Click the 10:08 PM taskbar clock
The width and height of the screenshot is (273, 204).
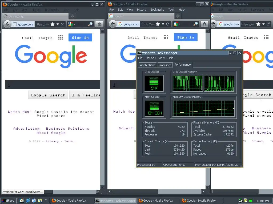[x=263, y=201]
